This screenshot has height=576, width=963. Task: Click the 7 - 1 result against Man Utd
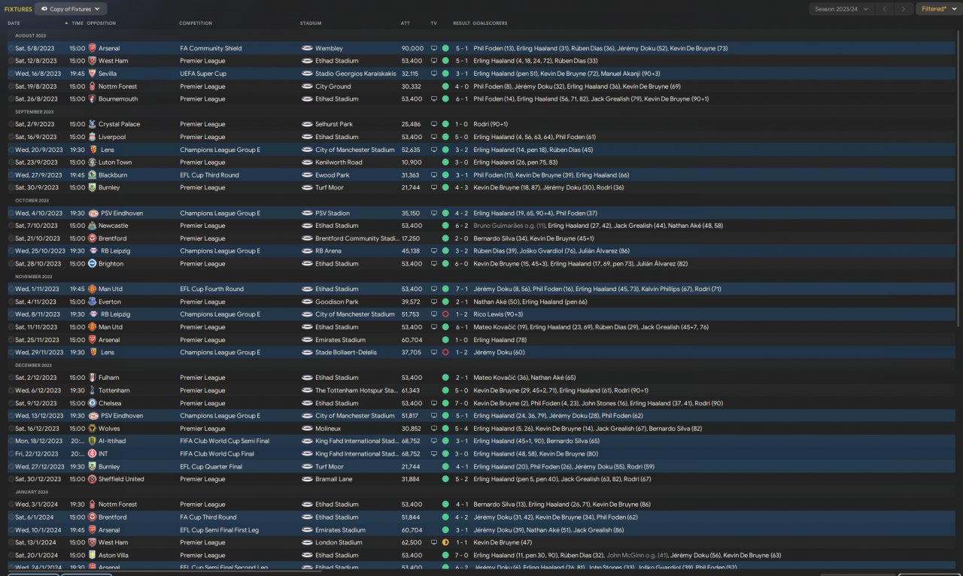tap(461, 289)
